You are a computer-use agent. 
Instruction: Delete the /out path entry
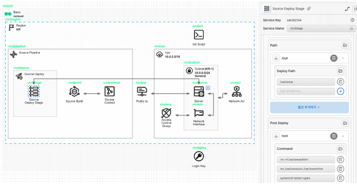pyautogui.click(x=334, y=58)
